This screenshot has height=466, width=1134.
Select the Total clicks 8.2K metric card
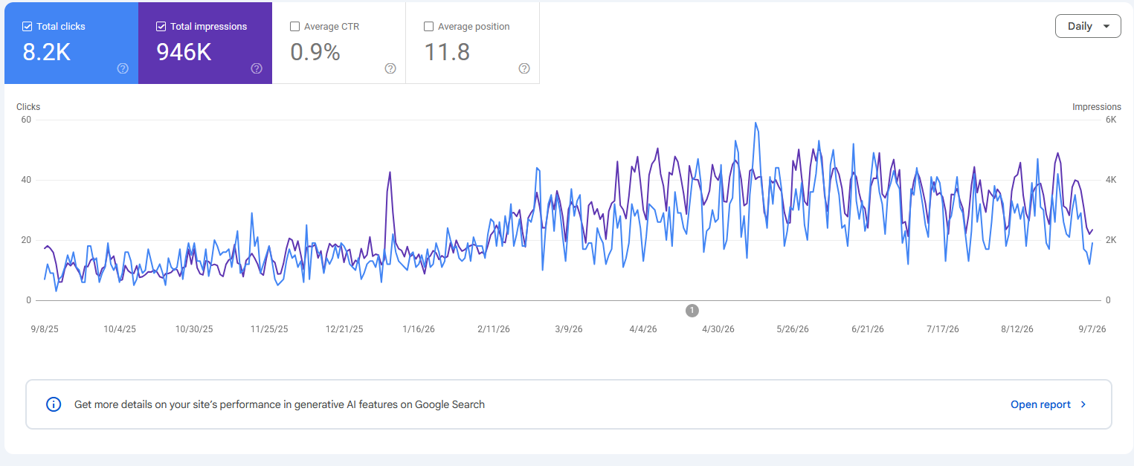(x=71, y=43)
